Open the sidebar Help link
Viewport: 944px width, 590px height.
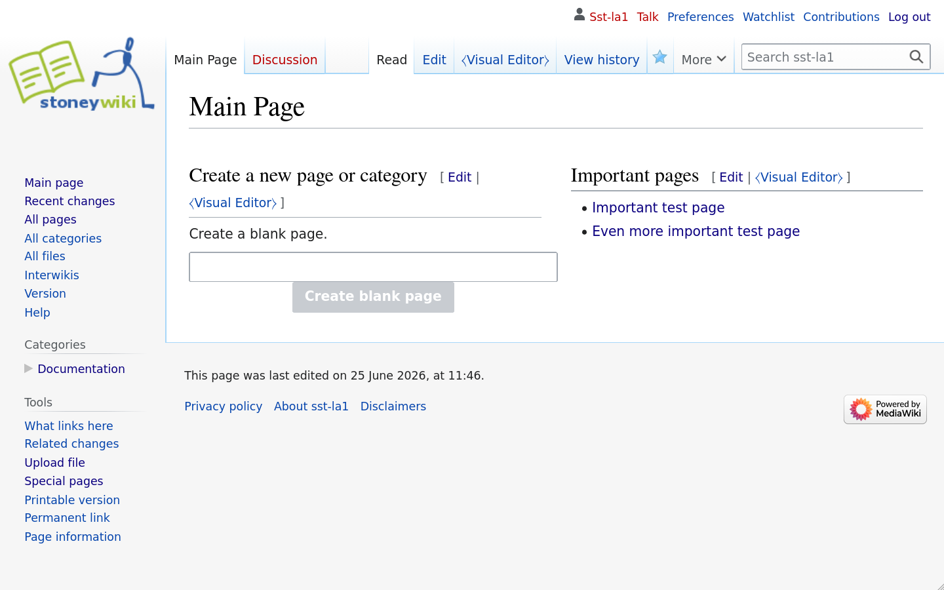pyautogui.click(x=37, y=313)
